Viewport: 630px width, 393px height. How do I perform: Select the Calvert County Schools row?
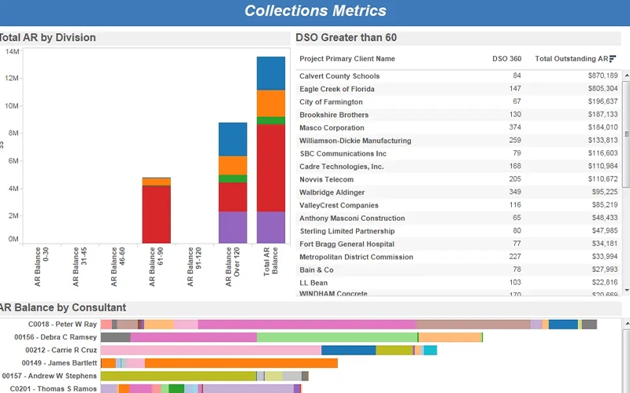pos(459,75)
